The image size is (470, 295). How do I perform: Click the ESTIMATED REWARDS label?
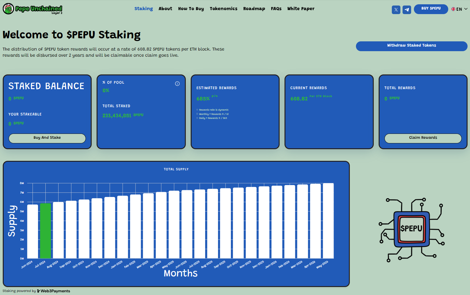[x=216, y=88]
